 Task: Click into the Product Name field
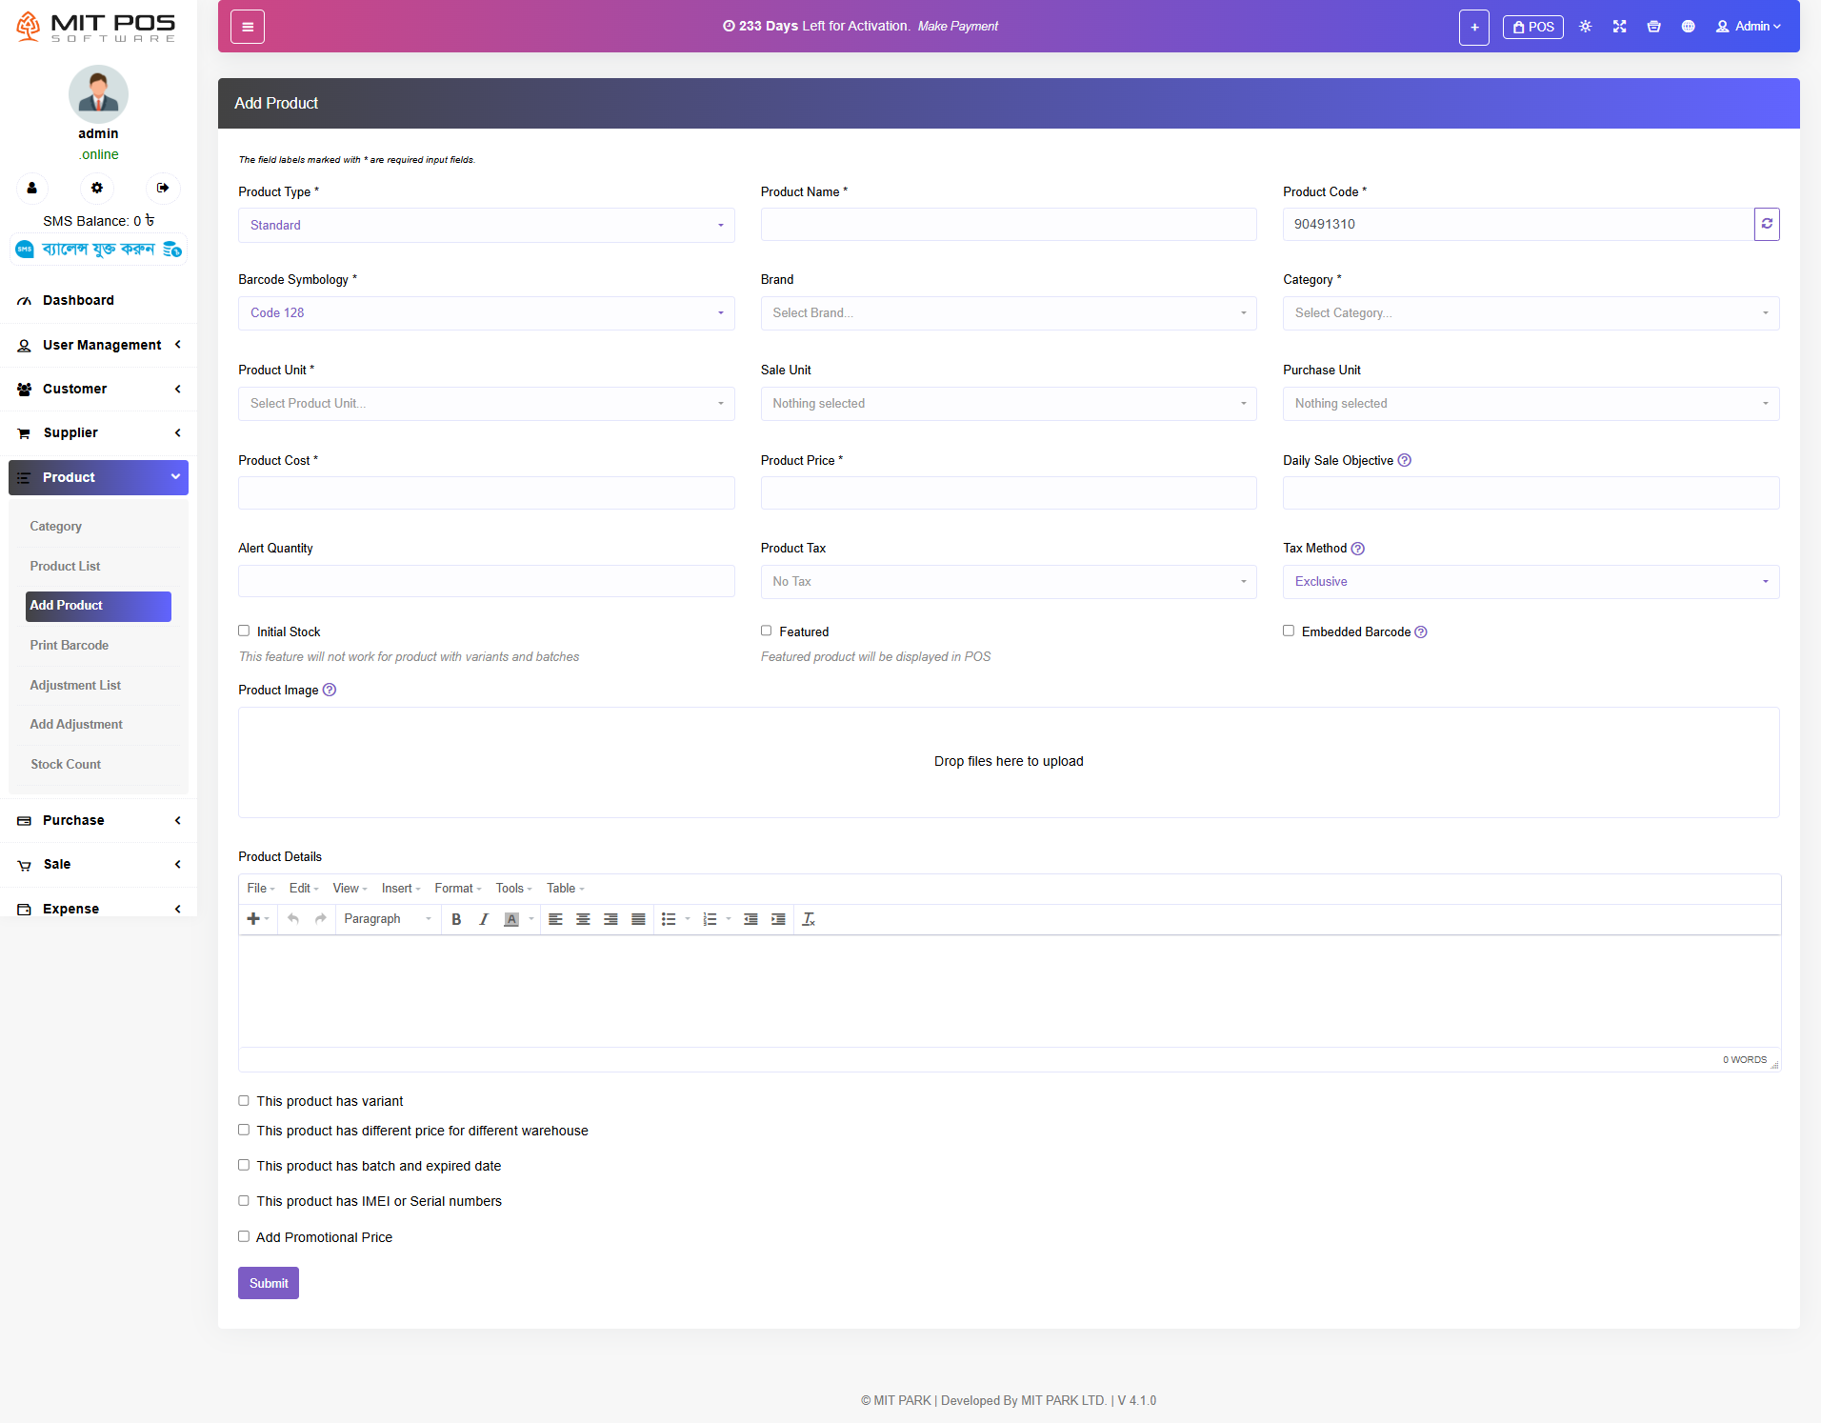pos(1008,225)
